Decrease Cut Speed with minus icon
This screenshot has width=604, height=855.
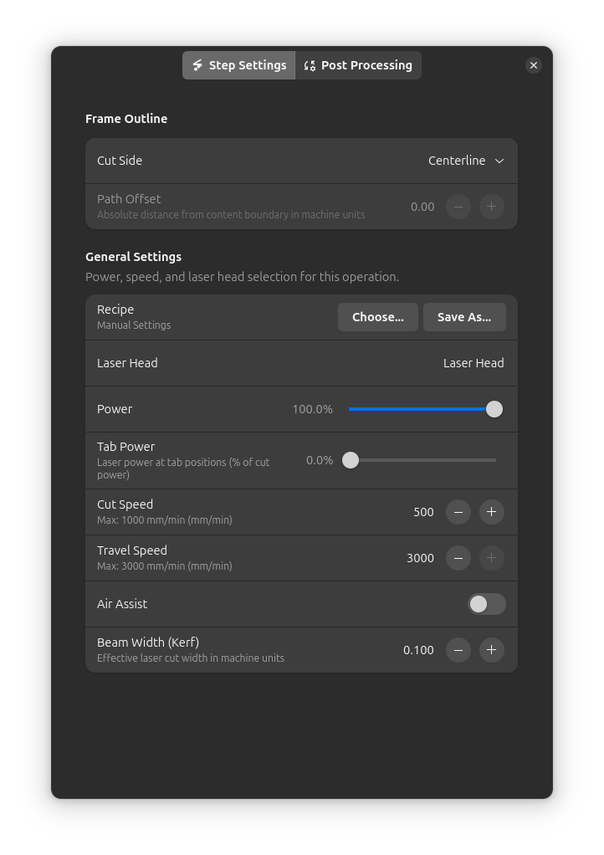(458, 512)
